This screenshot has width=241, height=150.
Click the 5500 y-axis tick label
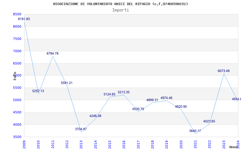point(17,88)
